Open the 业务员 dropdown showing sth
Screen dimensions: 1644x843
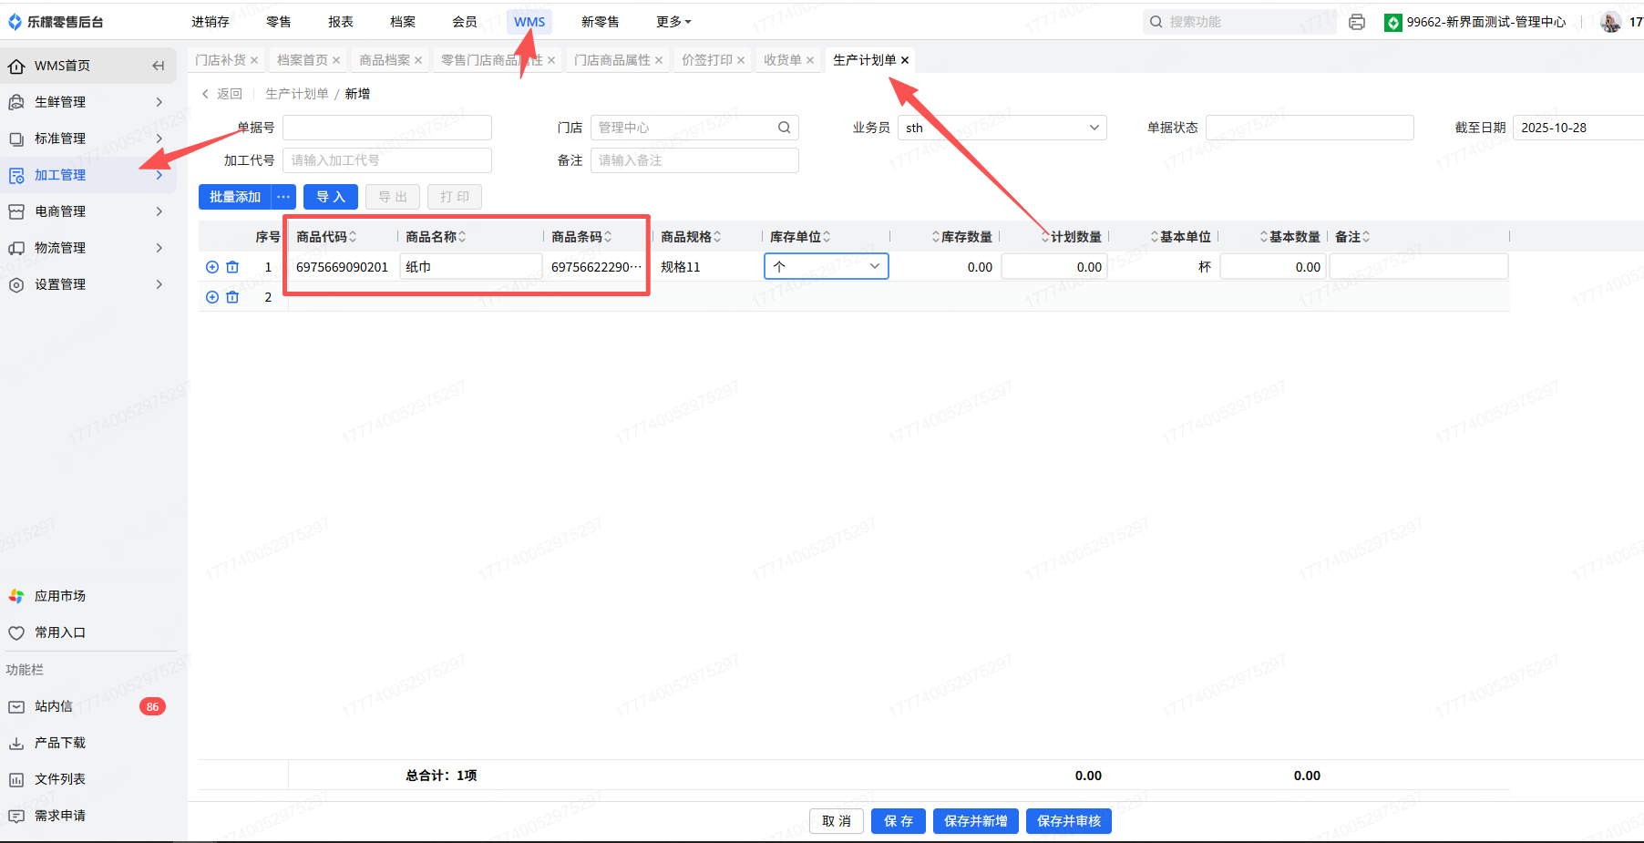tap(1002, 128)
